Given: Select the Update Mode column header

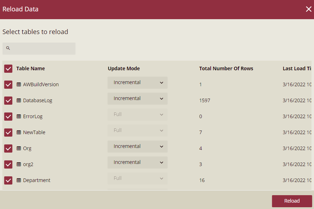Looking at the screenshot, I should click(x=124, y=68).
